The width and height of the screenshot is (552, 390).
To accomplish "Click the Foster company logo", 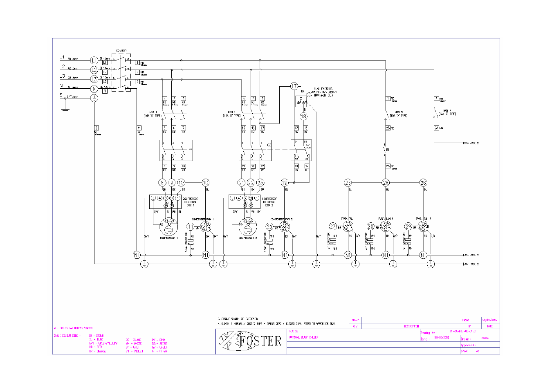I will (x=250, y=341).
